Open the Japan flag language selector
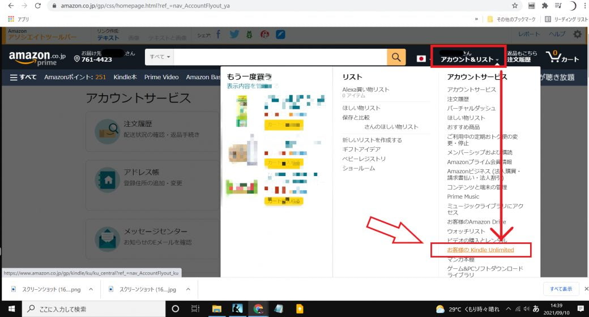 pos(421,59)
